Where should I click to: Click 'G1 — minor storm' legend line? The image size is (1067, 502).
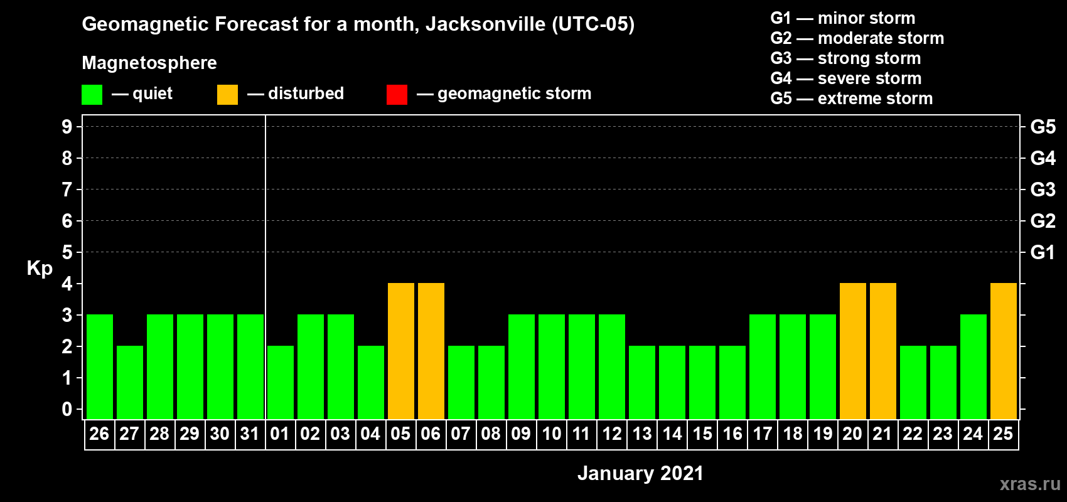tap(843, 18)
